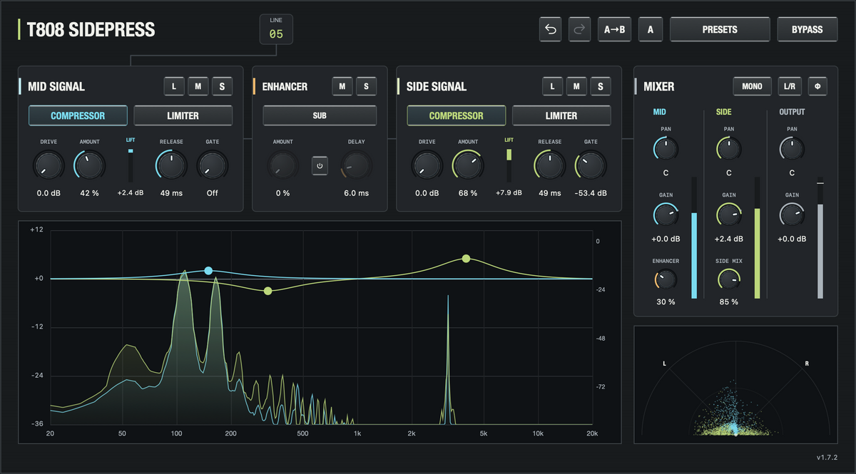Click the Mid Signal Amount knob
Screen dimensions: 856x474
pyautogui.click(x=89, y=166)
